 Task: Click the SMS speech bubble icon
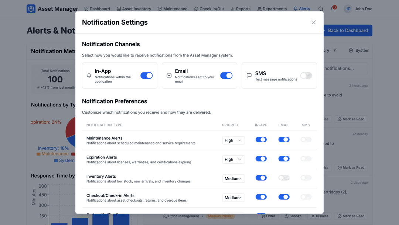[x=249, y=75]
